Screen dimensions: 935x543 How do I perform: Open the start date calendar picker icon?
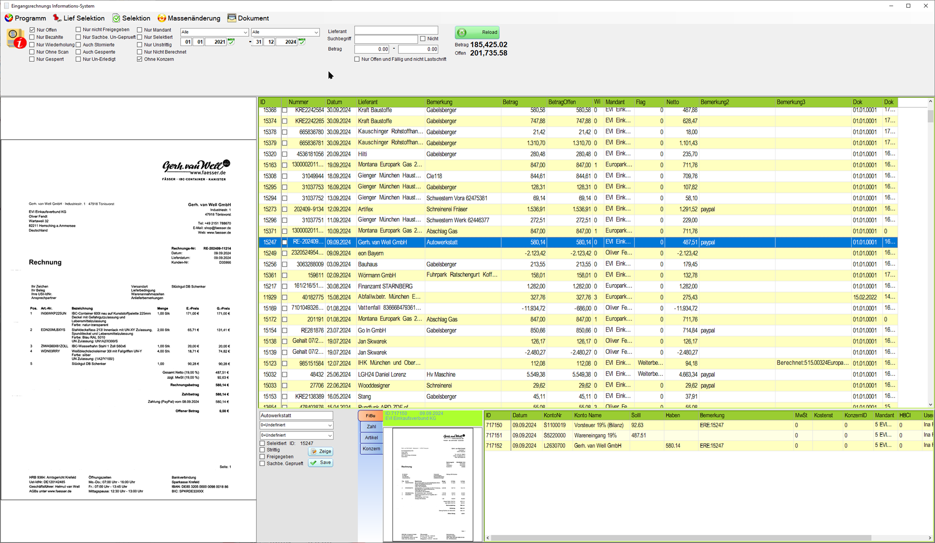[x=231, y=42]
